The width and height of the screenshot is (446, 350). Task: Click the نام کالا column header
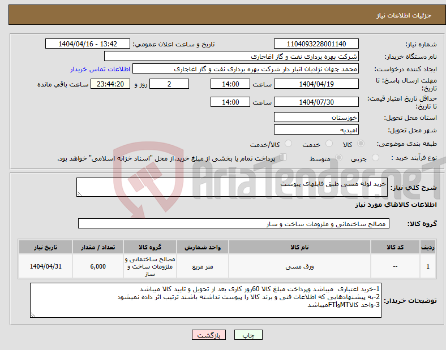click(299, 247)
